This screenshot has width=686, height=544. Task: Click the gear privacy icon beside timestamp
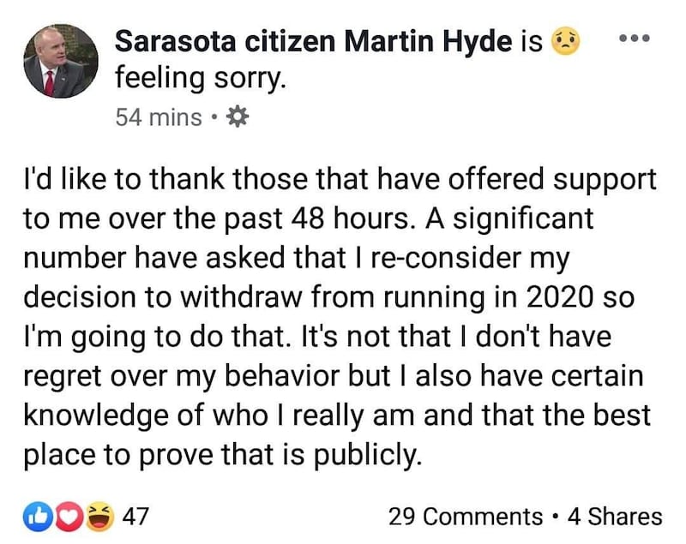point(238,117)
